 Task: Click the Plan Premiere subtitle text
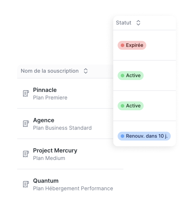click(50, 98)
